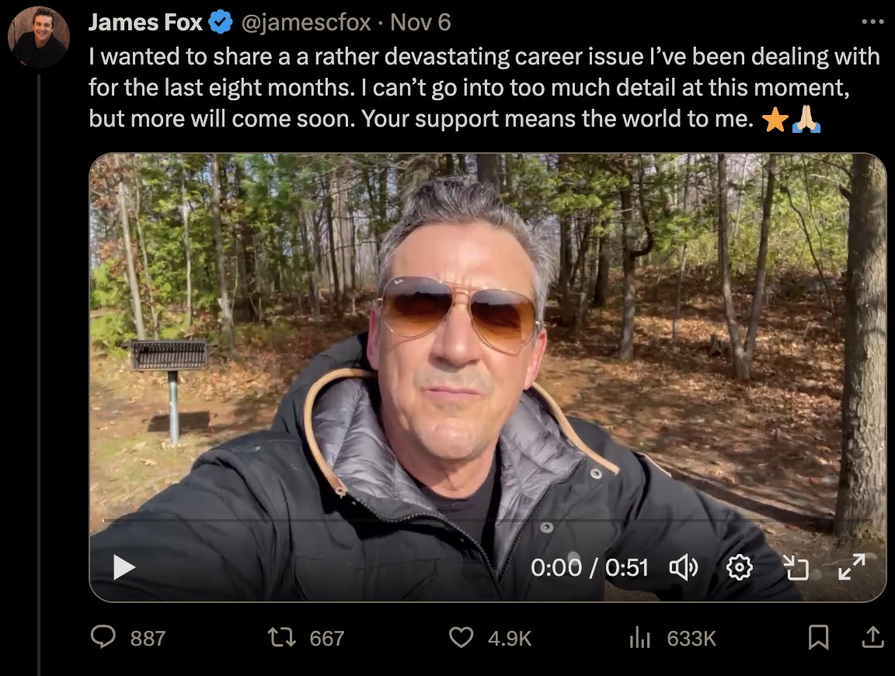
Task: Click the reply speech bubble icon
Action: click(x=103, y=638)
